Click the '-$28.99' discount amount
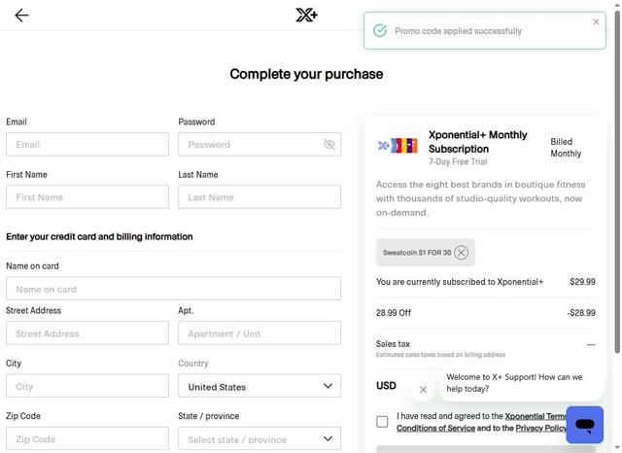The height and width of the screenshot is (453, 622). point(581,313)
